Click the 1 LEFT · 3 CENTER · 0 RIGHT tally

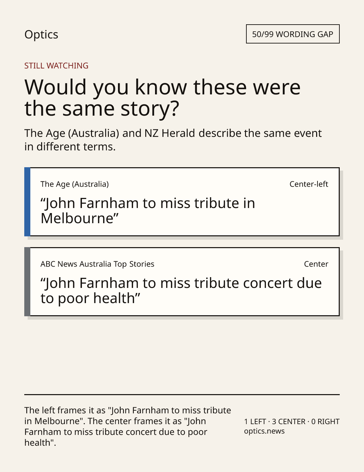(292, 421)
